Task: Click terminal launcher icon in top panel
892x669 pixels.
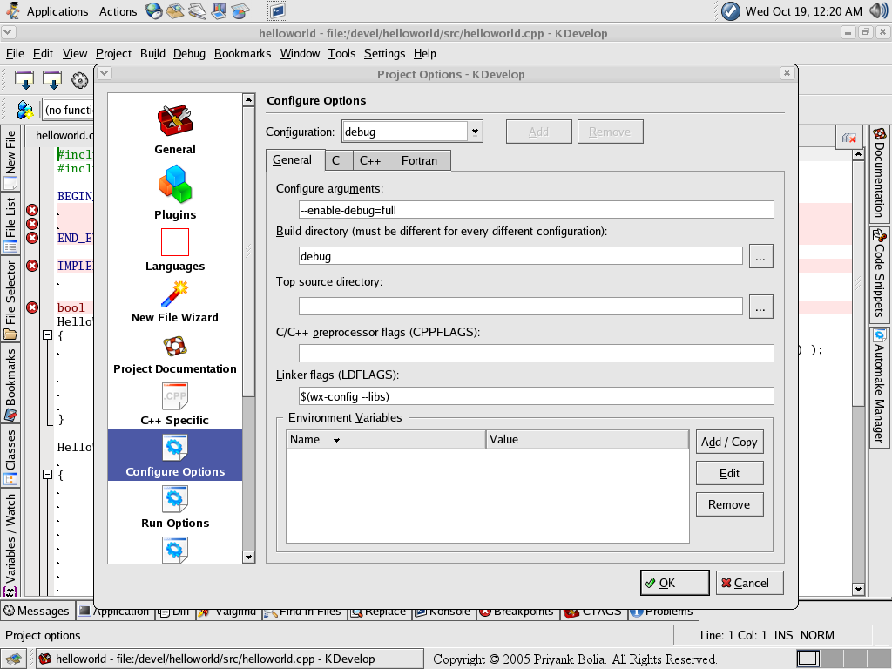Action: click(277, 10)
